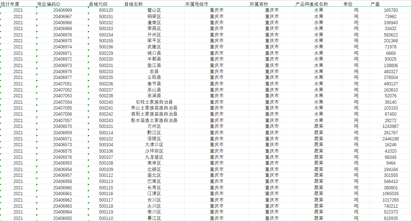Click the 2021 year cell in the 垫江县 row
Screen dimensions: 411x221
(x=18, y=65)
